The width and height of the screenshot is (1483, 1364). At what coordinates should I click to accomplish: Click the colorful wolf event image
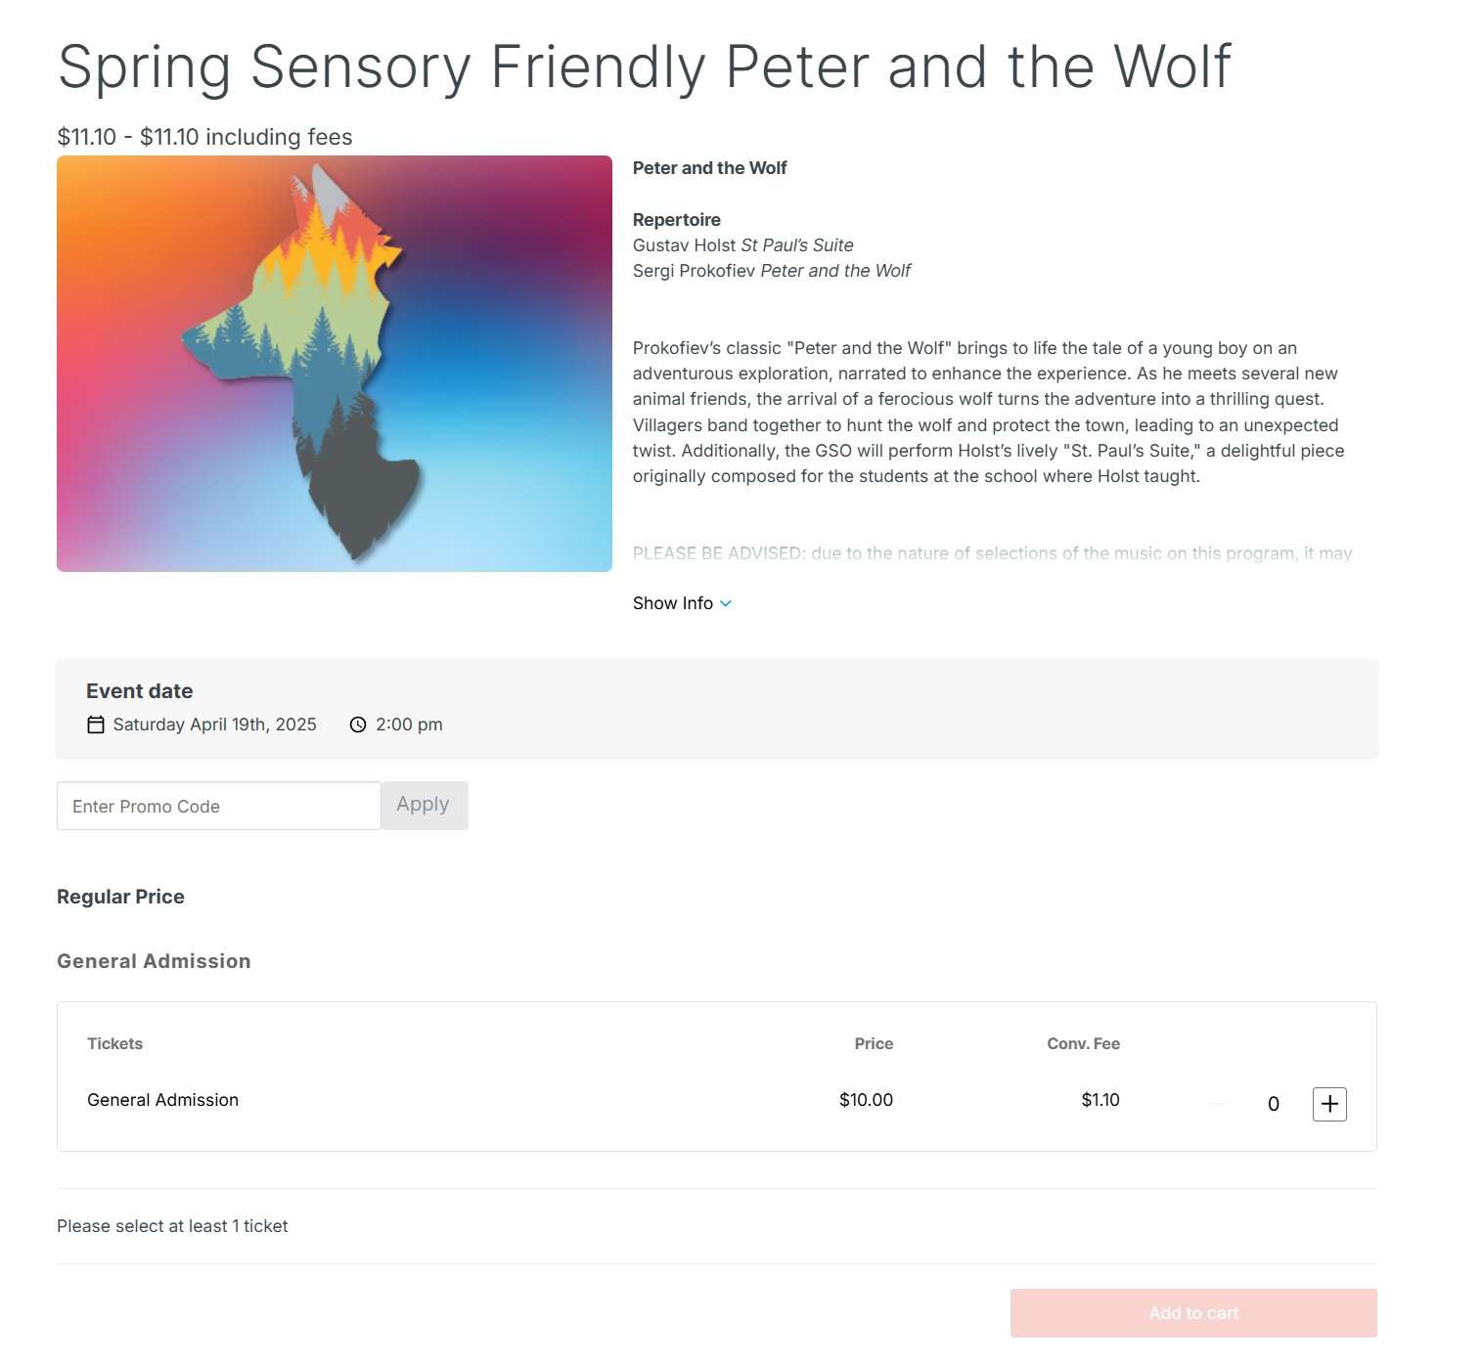click(x=335, y=364)
